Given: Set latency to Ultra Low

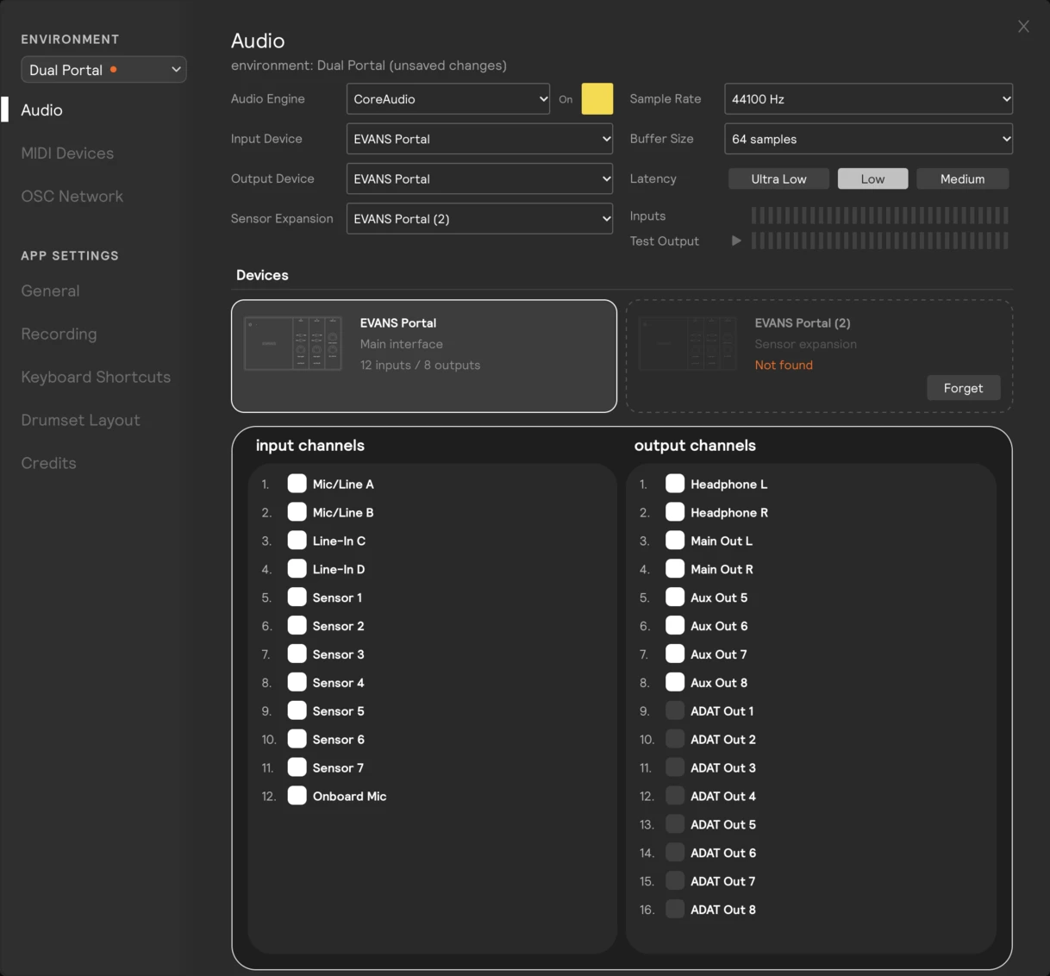Looking at the screenshot, I should click(778, 178).
